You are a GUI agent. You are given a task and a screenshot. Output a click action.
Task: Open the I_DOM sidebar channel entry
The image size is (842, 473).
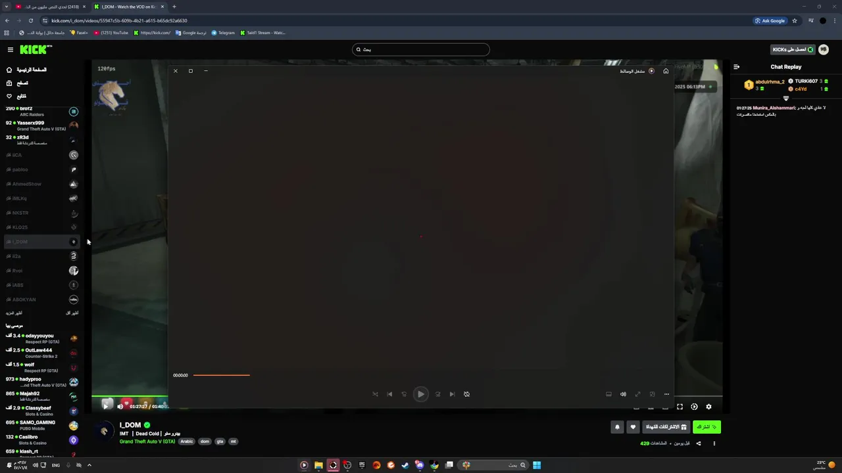click(x=42, y=242)
